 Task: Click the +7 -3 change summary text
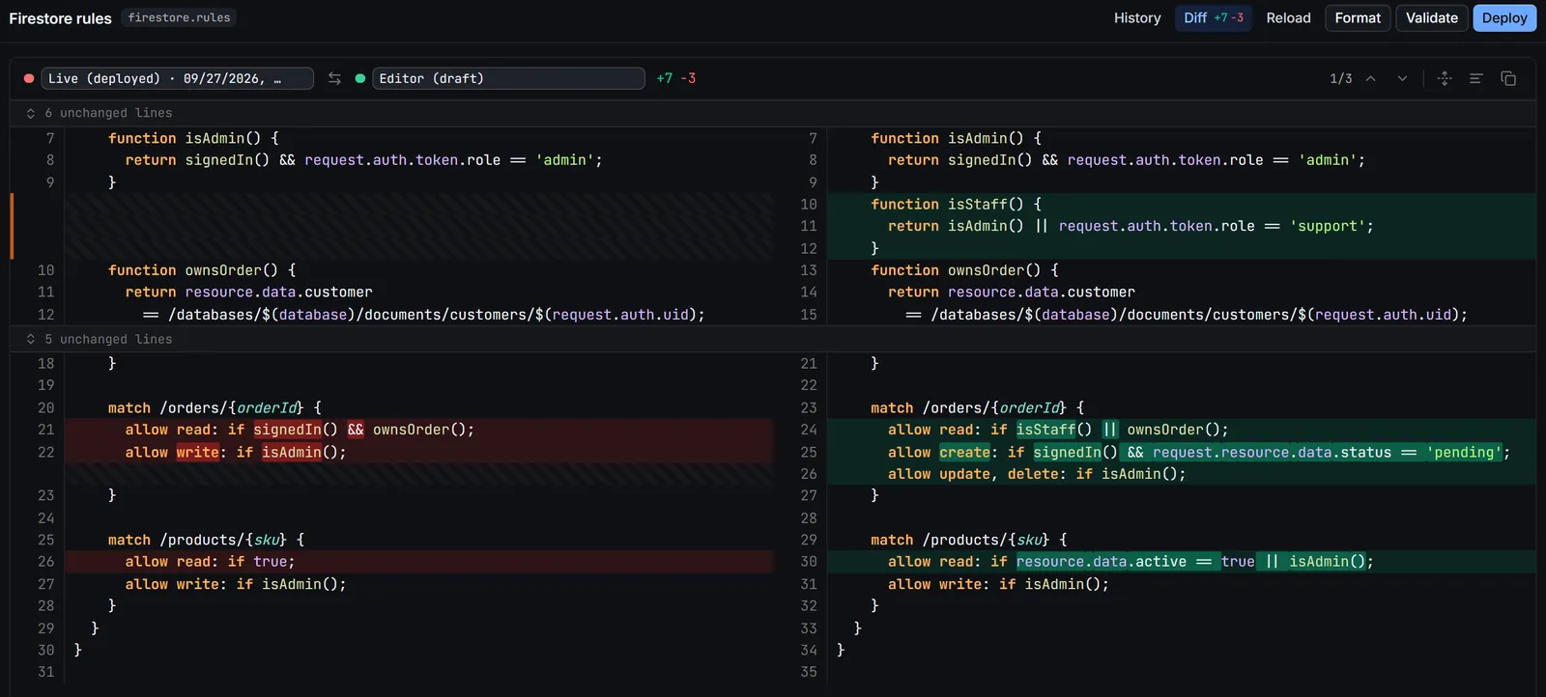tap(675, 78)
